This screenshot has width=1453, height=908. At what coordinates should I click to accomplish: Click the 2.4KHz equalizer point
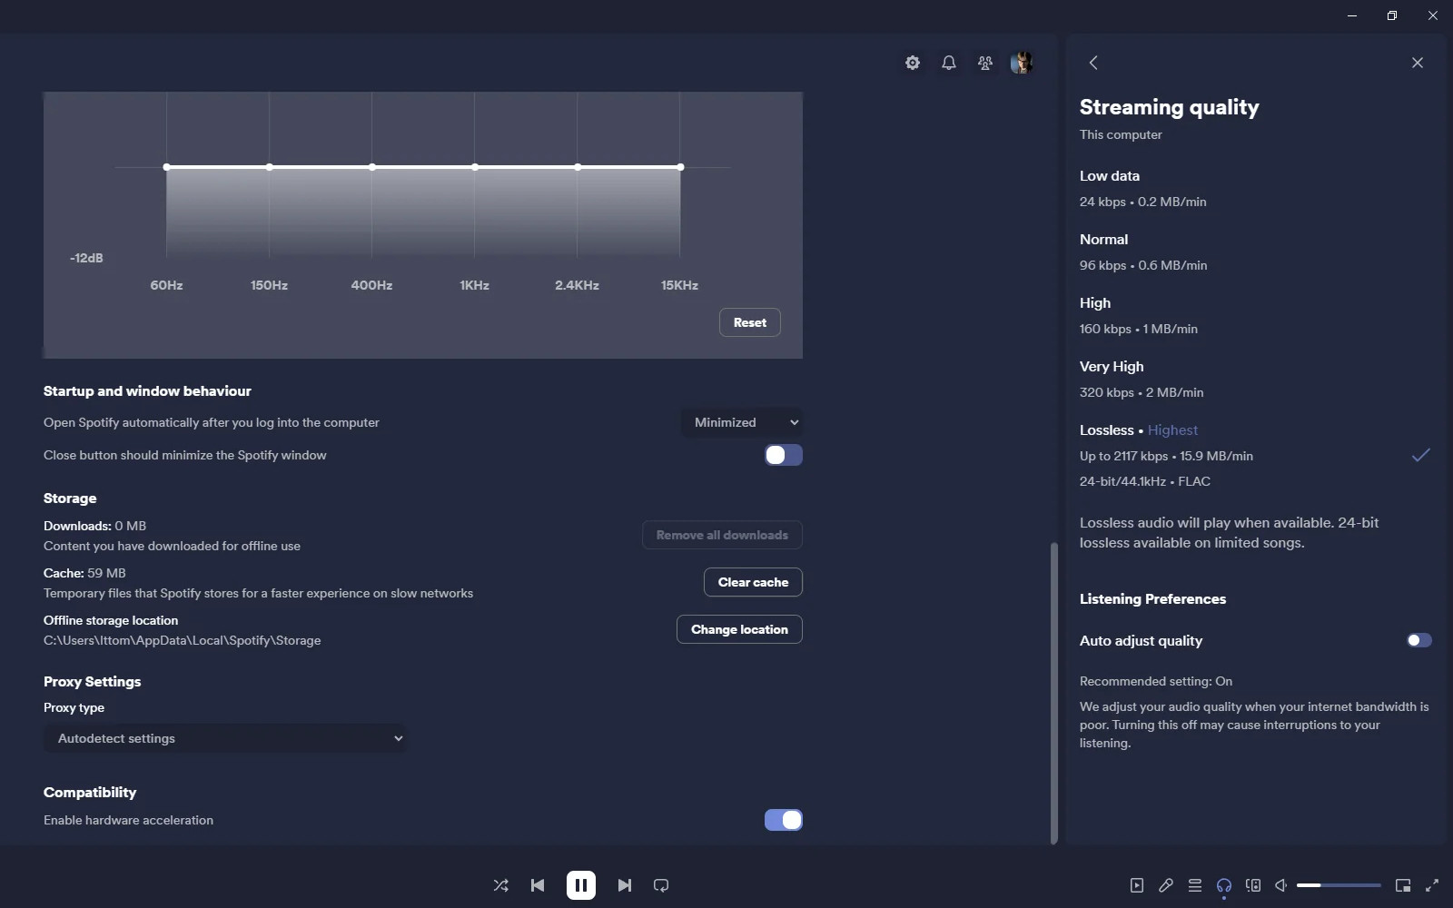[x=578, y=167]
